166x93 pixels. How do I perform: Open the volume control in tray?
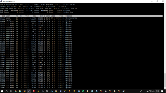[153, 91]
